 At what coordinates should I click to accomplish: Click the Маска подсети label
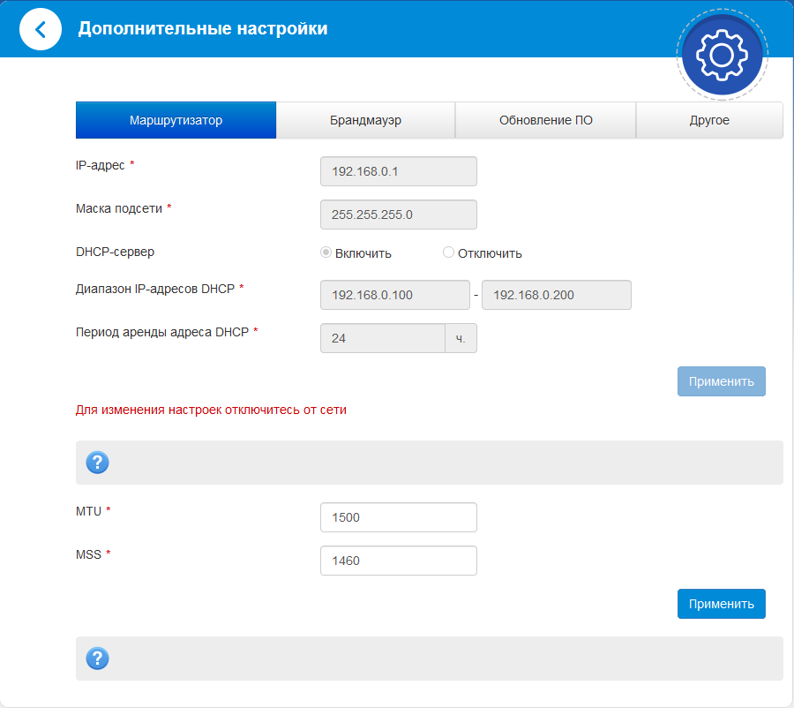(x=119, y=208)
